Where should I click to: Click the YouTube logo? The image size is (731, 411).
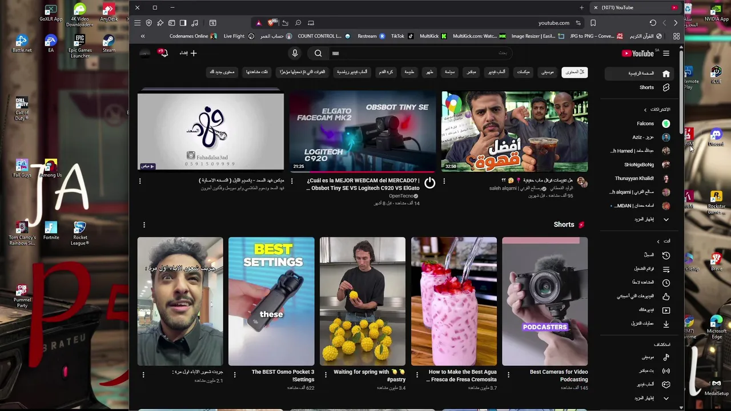(x=638, y=53)
